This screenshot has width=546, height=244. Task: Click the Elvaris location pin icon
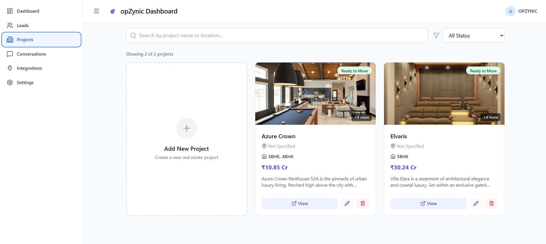point(393,146)
